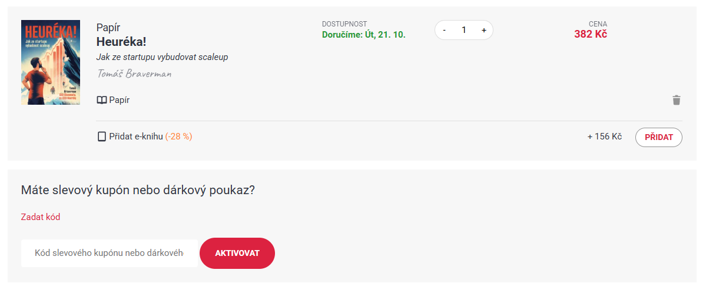
Task: Click the coupon or gift voucher heading
Action: (138, 190)
